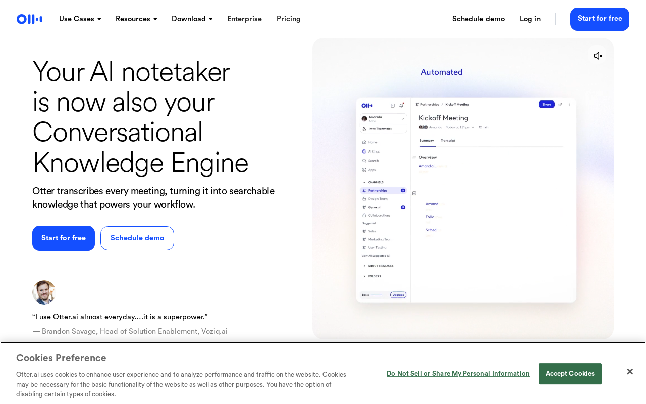Open Amanda account dropdown in demo
The height and width of the screenshot is (404, 646).
[x=402, y=119]
